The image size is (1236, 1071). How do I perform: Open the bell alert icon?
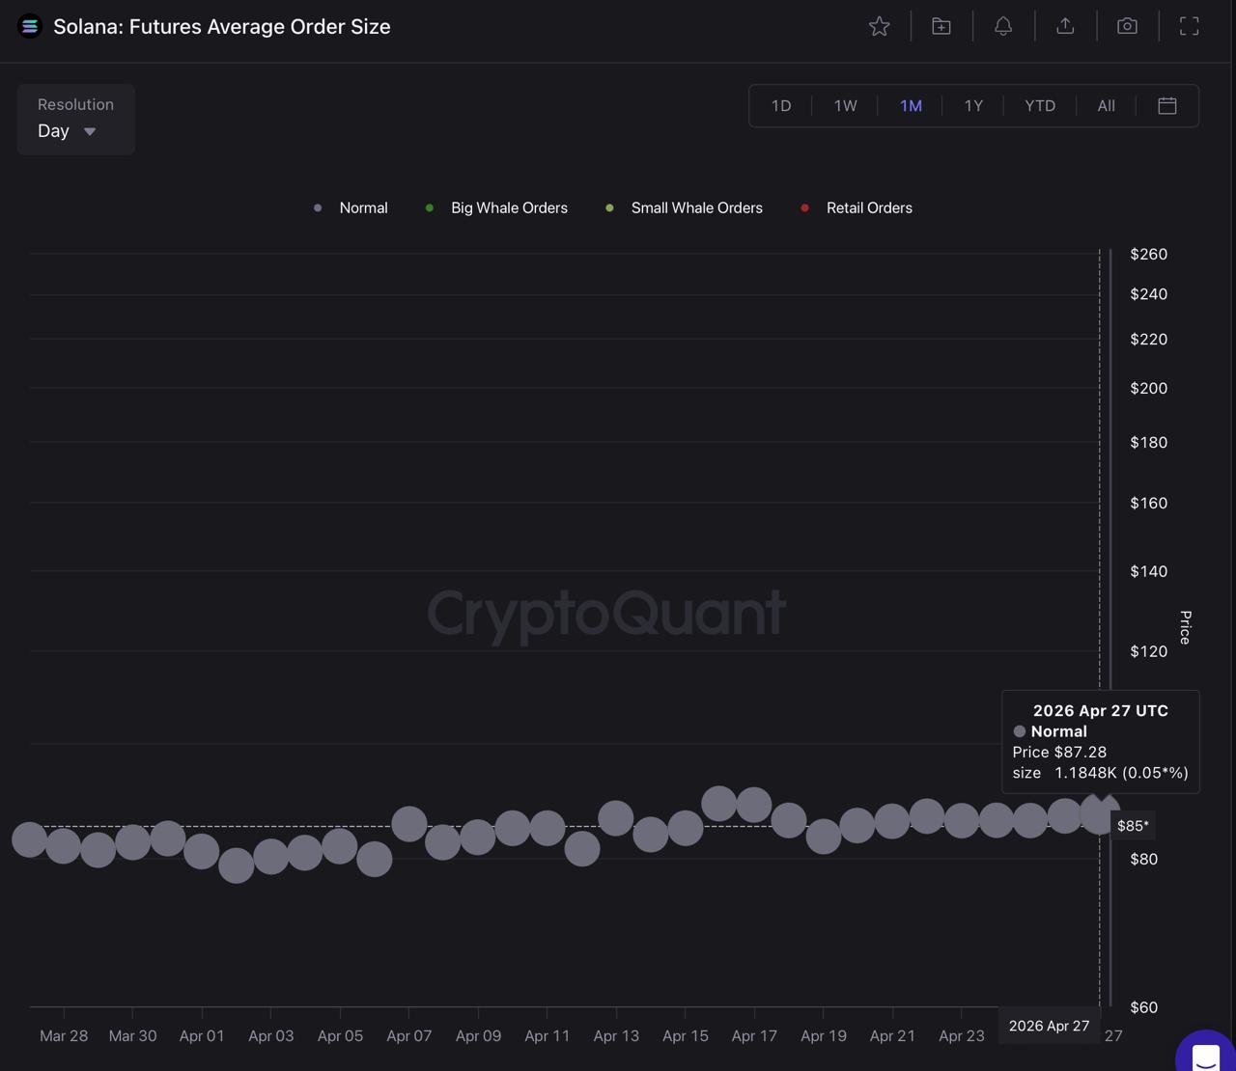tap(1003, 27)
